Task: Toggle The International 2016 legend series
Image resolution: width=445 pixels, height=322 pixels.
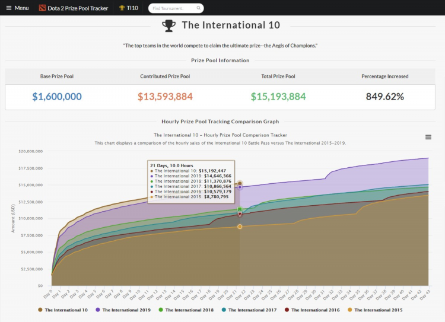Action: pyautogui.click(x=312, y=310)
